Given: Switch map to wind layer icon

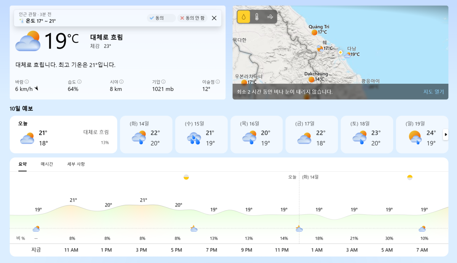Looking at the screenshot, I should (270, 17).
